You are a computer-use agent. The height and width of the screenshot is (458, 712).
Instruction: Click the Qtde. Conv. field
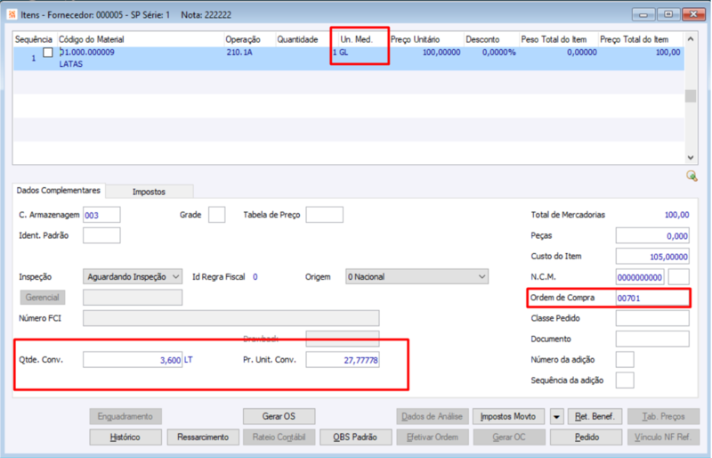(133, 360)
